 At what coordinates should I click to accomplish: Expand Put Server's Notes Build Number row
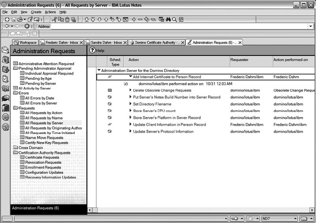(130, 97)
